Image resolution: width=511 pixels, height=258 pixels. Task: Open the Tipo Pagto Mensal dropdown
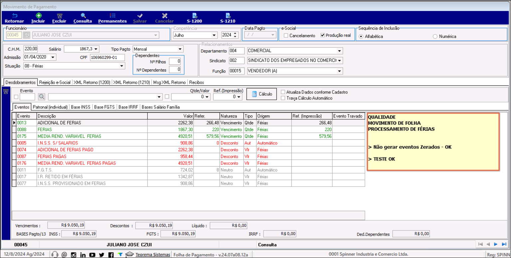[x=180, y=49]
